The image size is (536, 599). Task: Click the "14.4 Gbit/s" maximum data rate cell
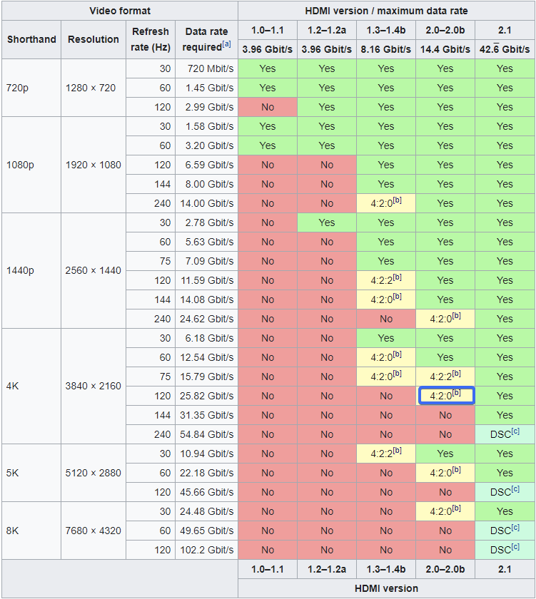coord(445,49)
